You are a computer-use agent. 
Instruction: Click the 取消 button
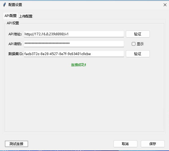[125, 144]
